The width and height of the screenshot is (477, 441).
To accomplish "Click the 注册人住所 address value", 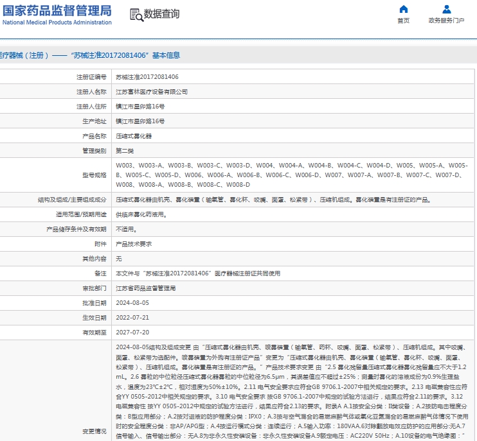I will click(140, 107).
